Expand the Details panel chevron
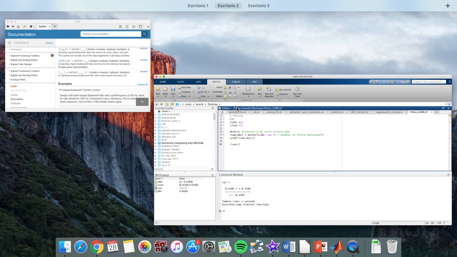Viewport: 457px width, 257px height. click(212, 169)
